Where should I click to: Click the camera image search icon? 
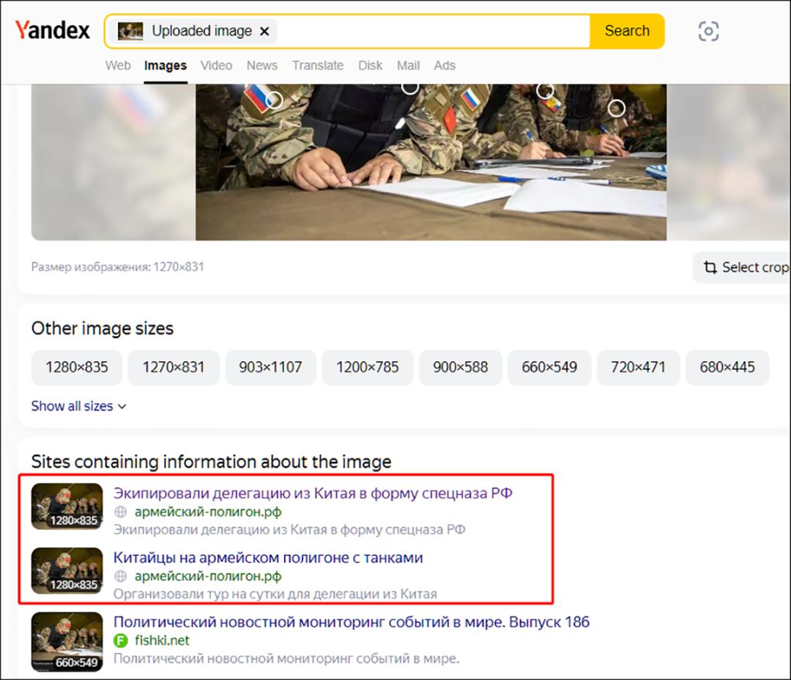coord(708,32)
